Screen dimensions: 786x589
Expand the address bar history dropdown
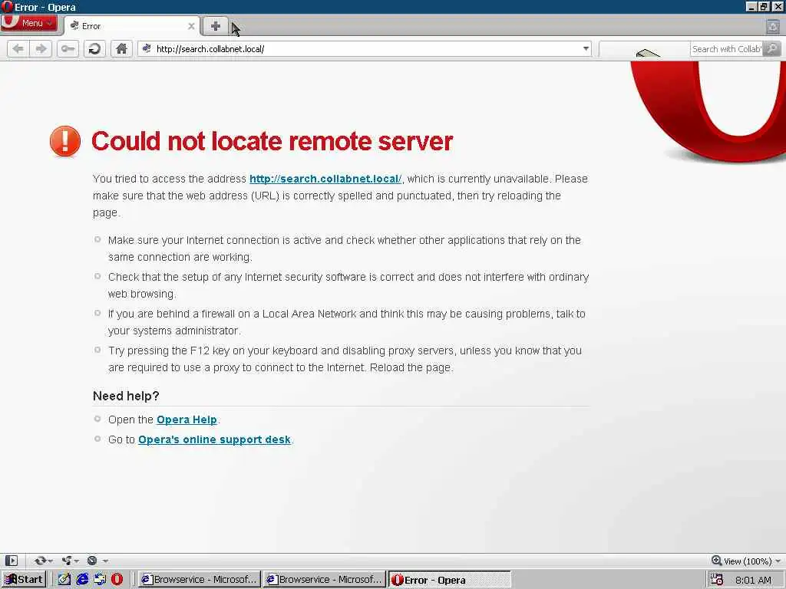[x=586, y=48]
